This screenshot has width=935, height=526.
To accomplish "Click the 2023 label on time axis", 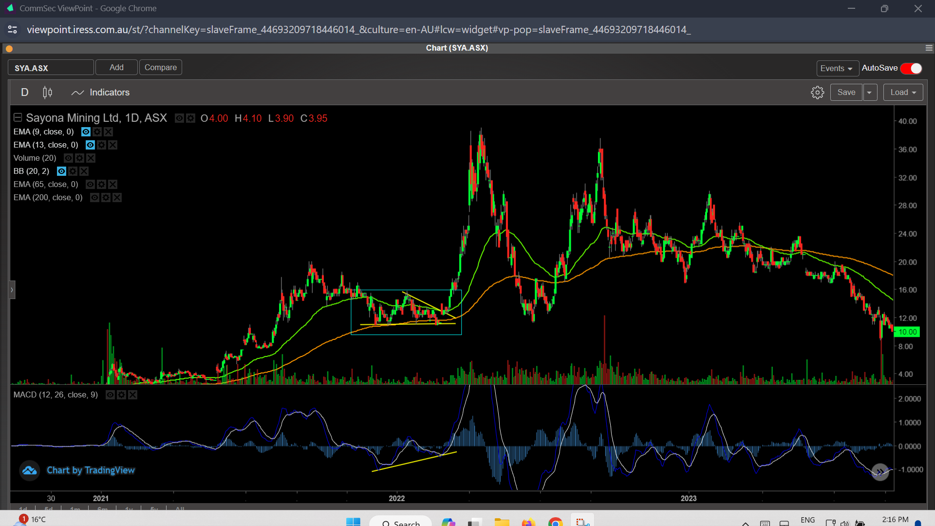I will click(688, 498).
